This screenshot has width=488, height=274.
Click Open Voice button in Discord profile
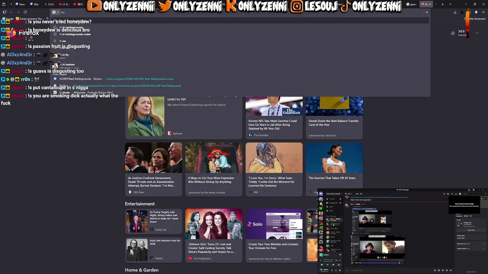[x=471, y=230]
